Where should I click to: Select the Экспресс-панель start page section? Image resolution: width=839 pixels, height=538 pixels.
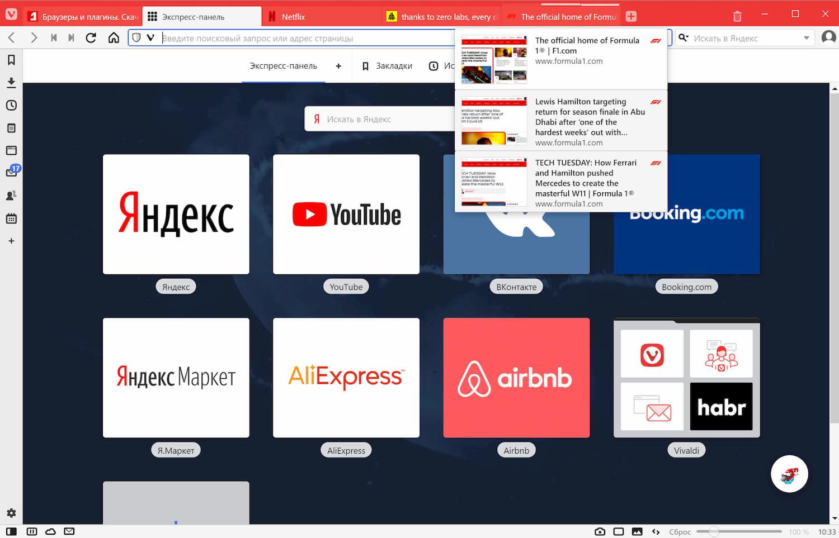pyautogui.click(x=283, y=66)
